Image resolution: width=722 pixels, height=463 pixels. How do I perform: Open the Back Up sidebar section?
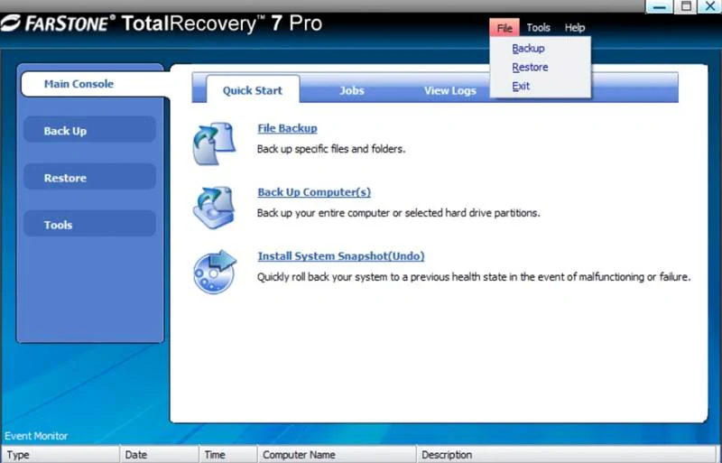tap(89, 130)
